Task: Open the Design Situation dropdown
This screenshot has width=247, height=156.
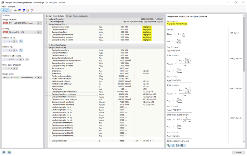Action: [x=35, y=23]
